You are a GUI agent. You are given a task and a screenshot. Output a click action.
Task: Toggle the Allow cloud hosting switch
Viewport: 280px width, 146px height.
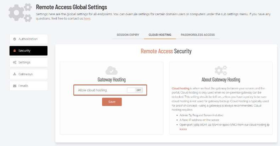[135, 90]
